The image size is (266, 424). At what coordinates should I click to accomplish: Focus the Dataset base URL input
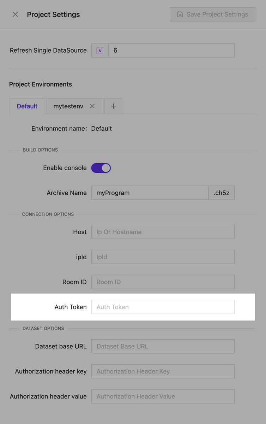coord(163,346)
